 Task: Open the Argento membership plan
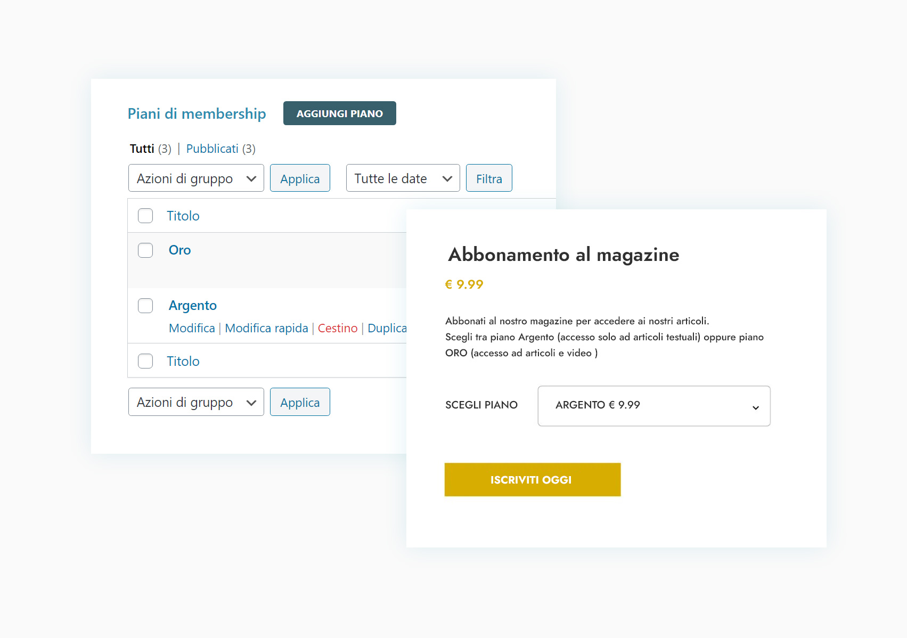click(192, 306)
